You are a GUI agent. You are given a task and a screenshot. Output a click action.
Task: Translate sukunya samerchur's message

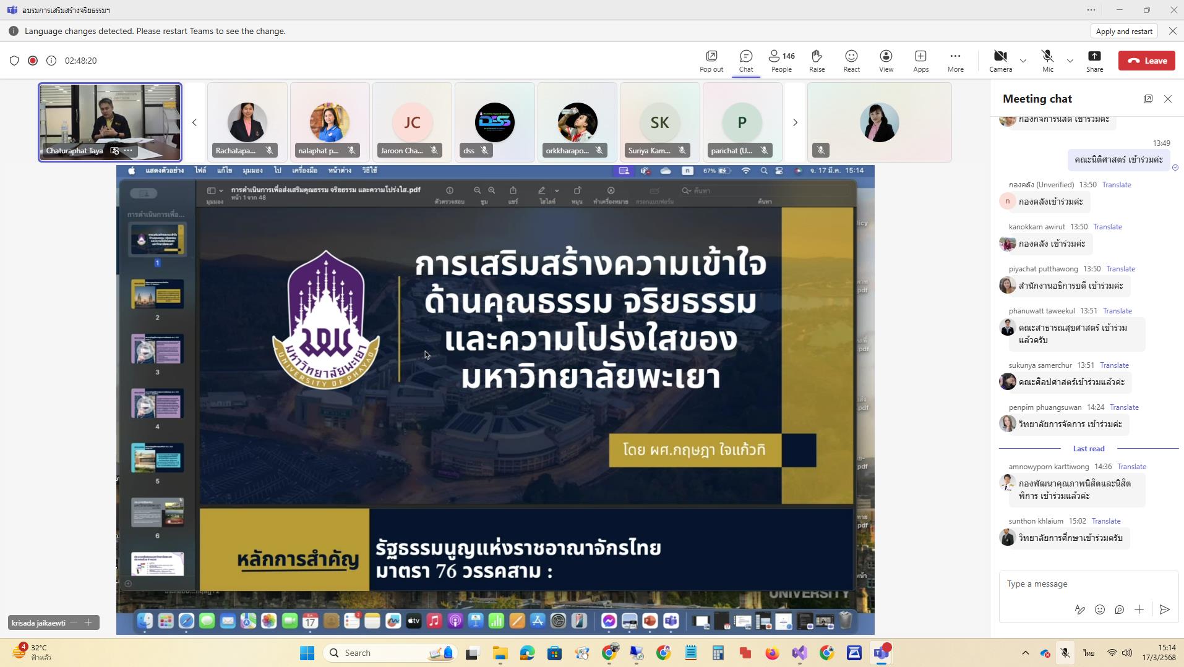[1114, 365]
